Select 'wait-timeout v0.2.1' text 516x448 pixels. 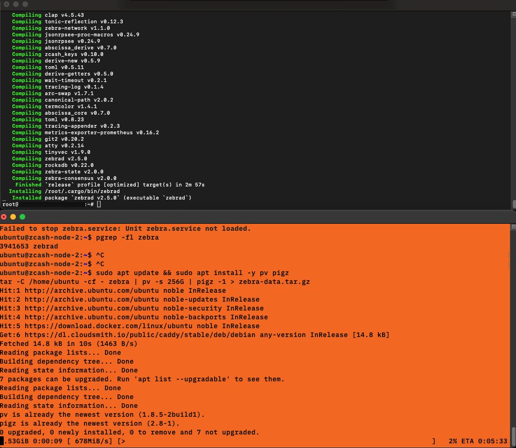(x=76, y=80)
